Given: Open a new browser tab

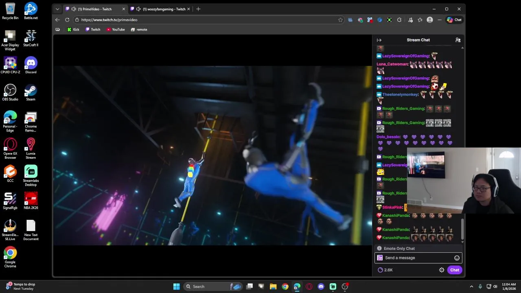Looking at the screenshot, I should click(x=198, y=9).
